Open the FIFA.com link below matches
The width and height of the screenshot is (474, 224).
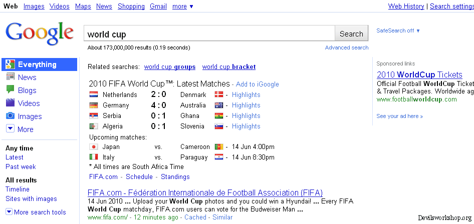click(103, 176)
